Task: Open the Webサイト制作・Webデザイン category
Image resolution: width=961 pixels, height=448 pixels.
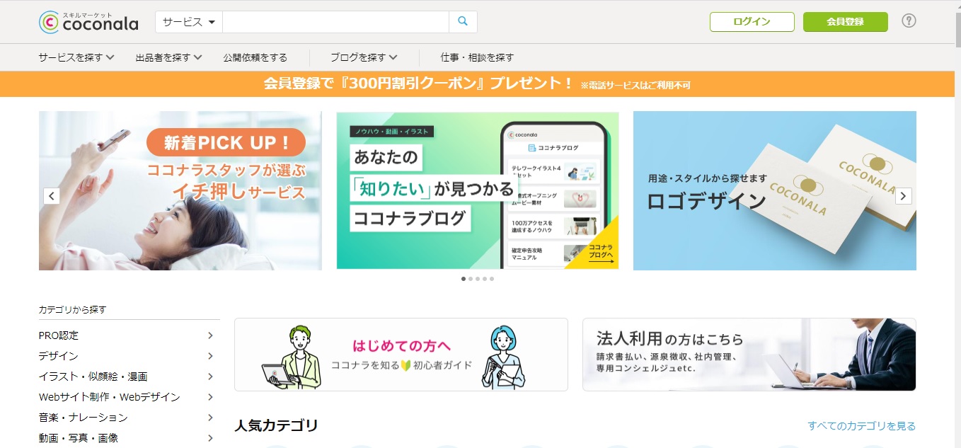Action: (127, 397)
